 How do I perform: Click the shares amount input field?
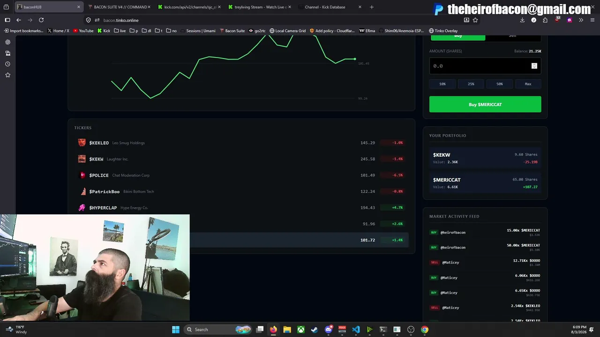click(485, 66)
